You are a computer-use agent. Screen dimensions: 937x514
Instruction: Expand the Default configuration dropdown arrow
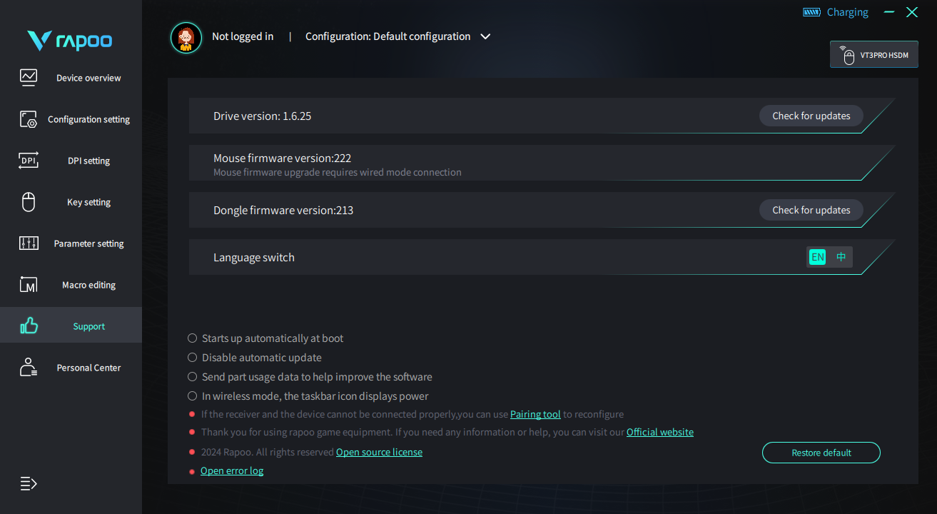click(485, 36)
